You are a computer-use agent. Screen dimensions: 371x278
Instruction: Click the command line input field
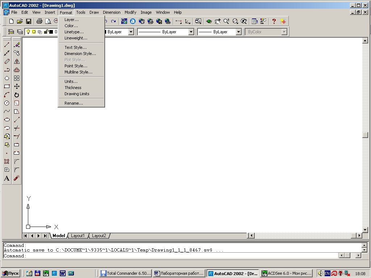point(171,256)
